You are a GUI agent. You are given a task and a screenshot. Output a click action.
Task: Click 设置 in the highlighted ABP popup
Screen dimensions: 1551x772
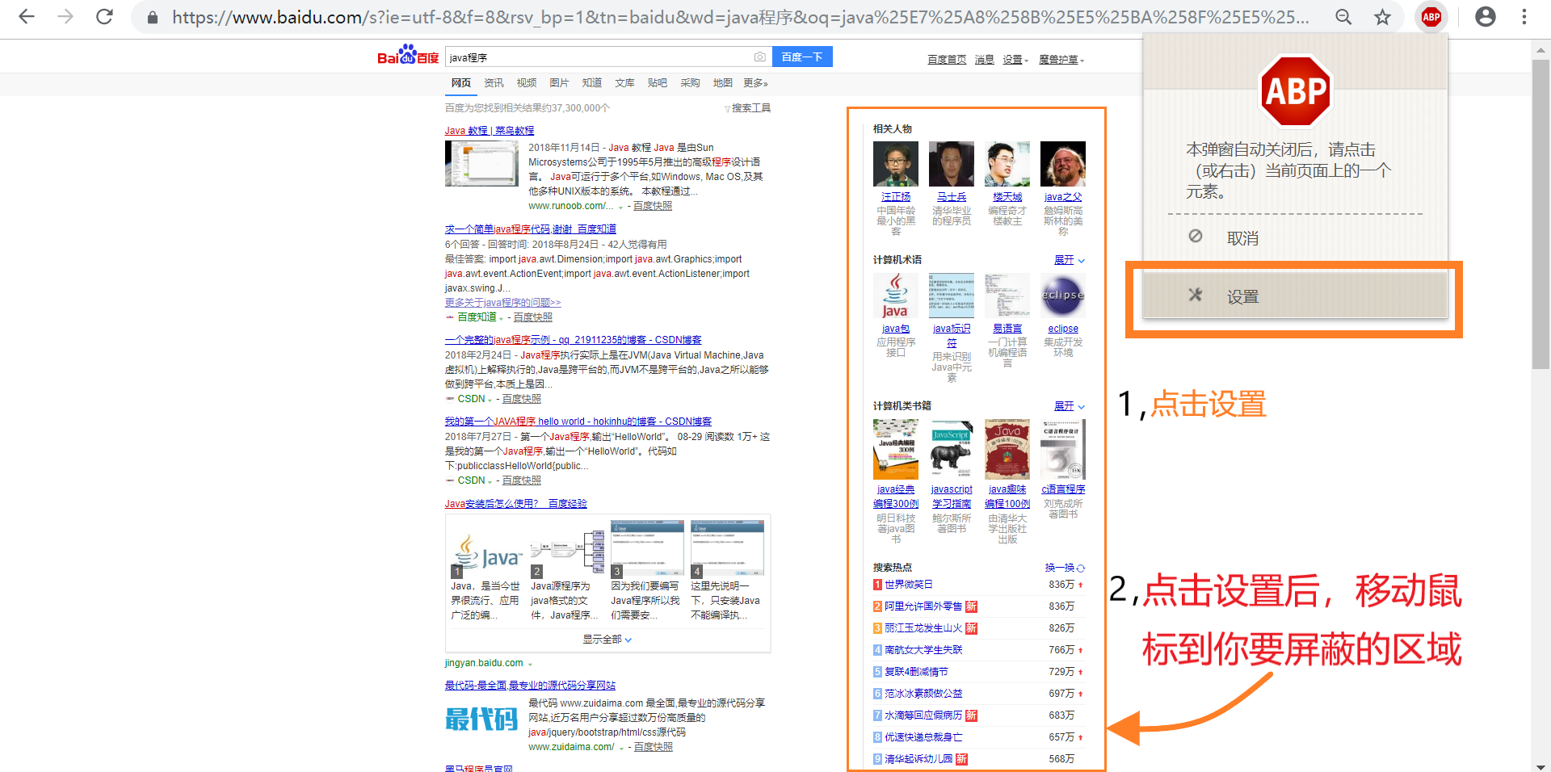pos(1242,296)
